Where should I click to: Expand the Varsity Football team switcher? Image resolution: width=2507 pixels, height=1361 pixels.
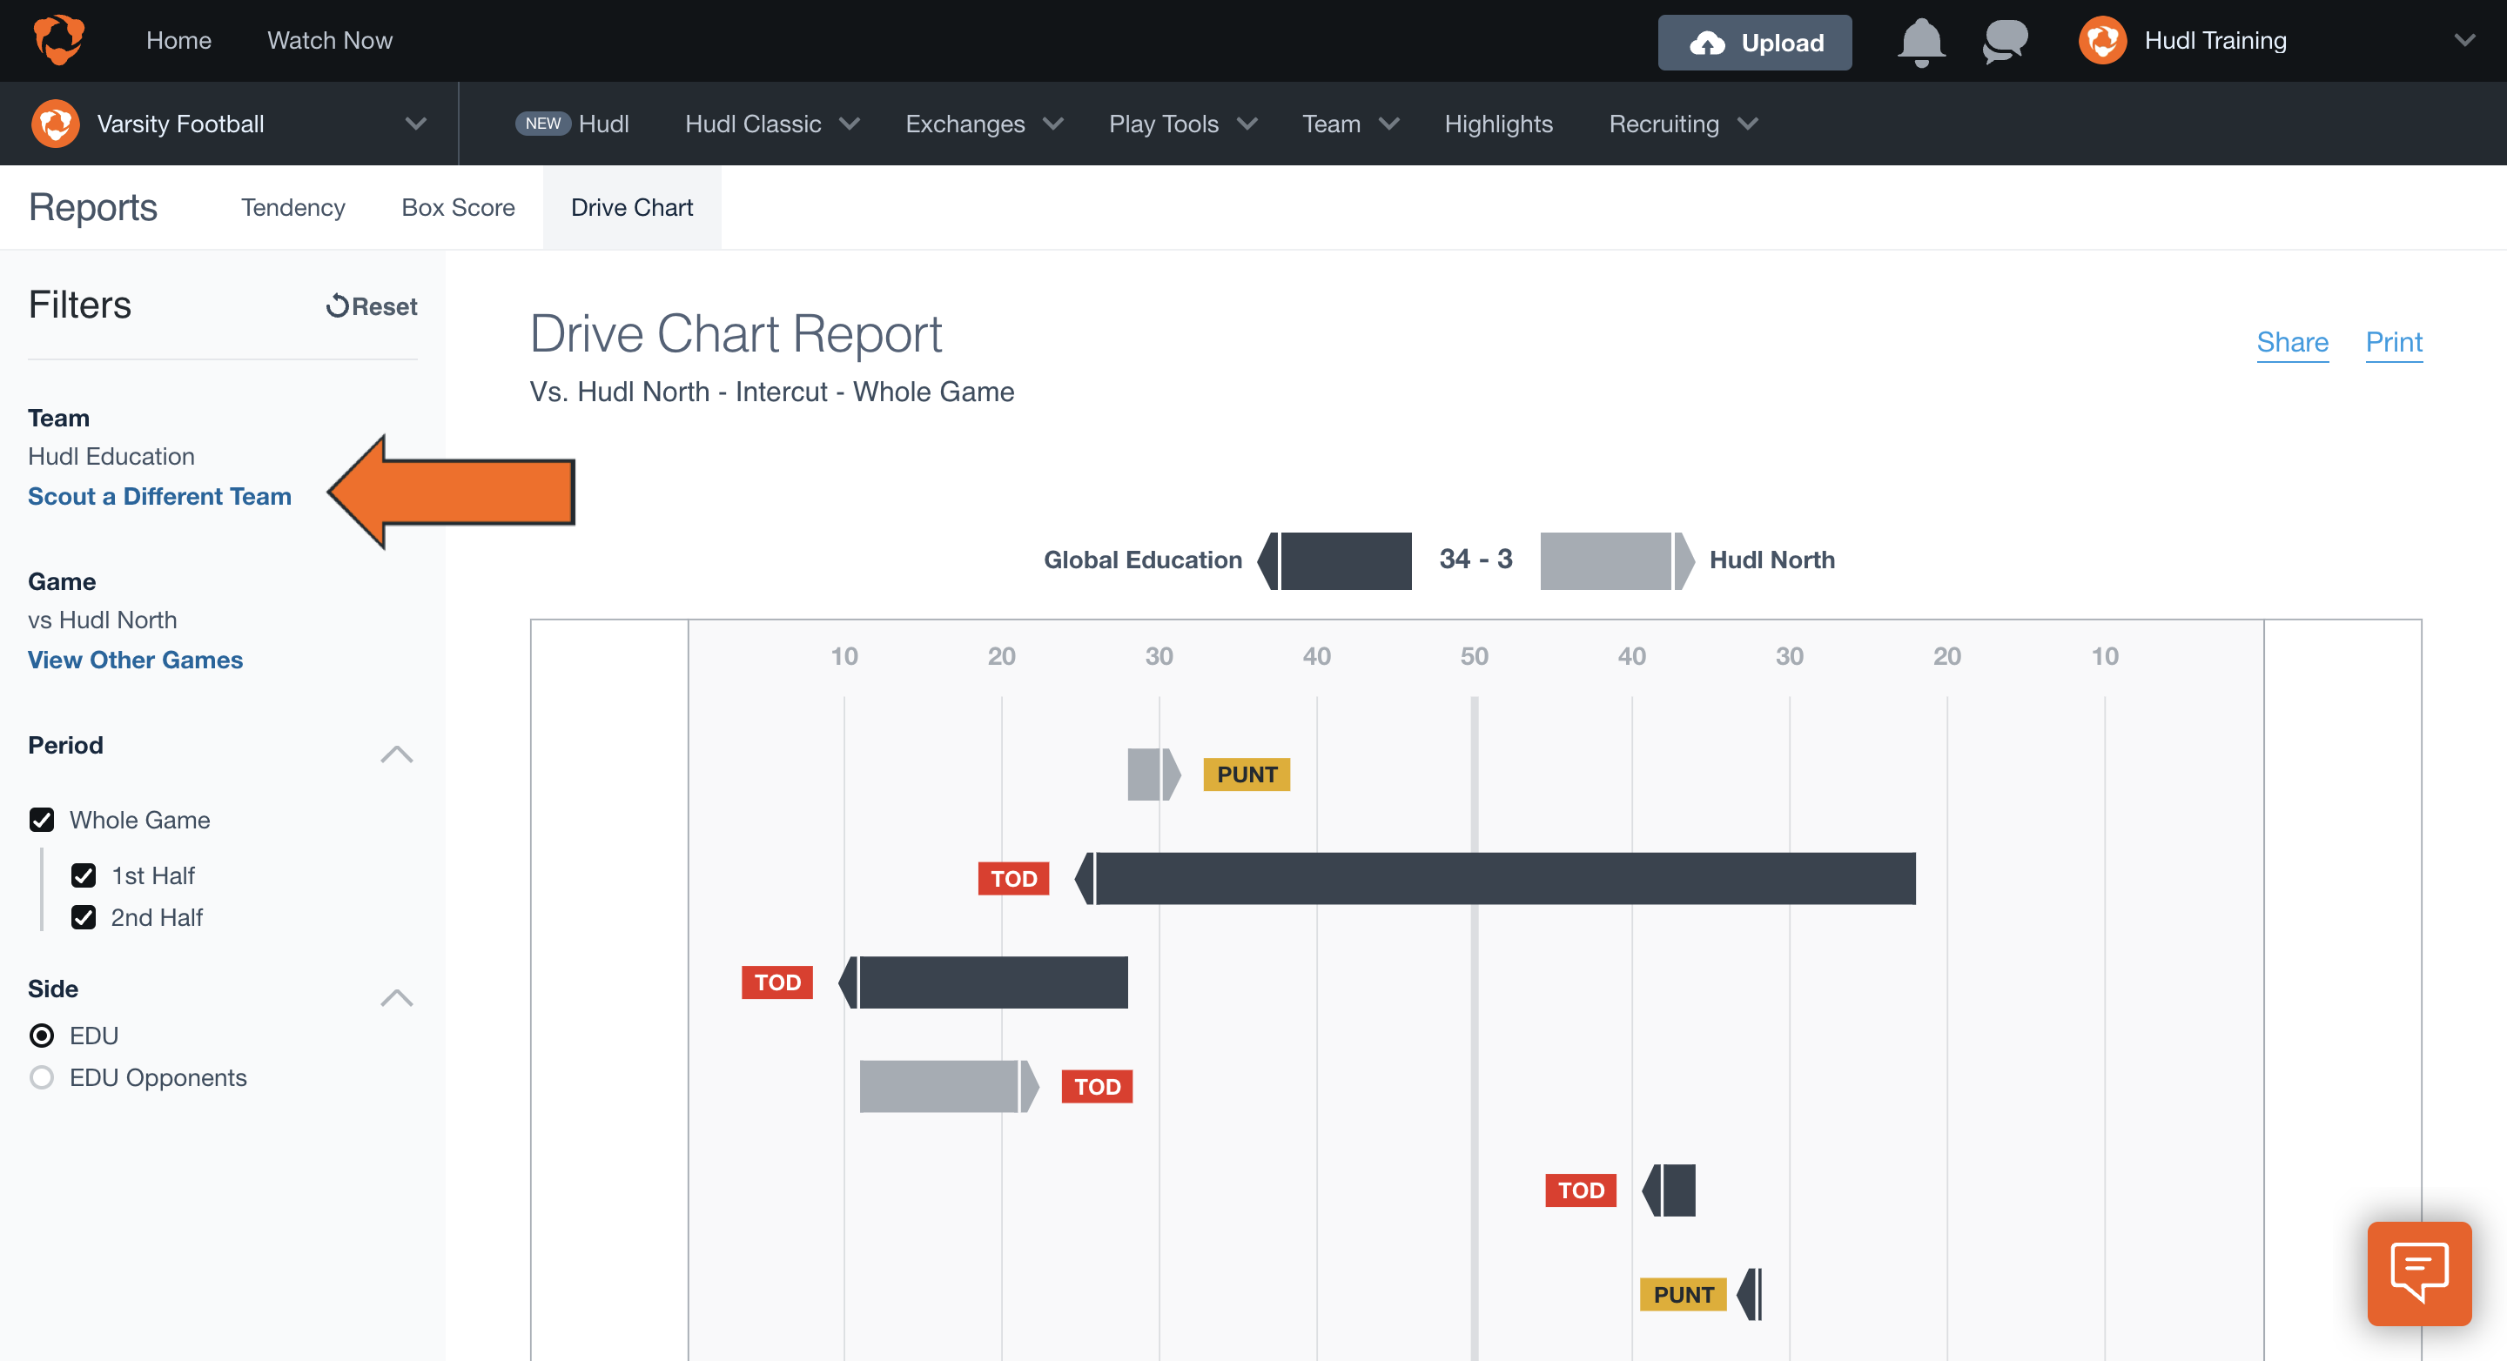(415, 123)
